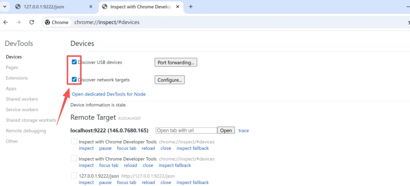Open the Other section in sidebar
The height and width of the screenshot is (186, 410).
pos(12,141)
